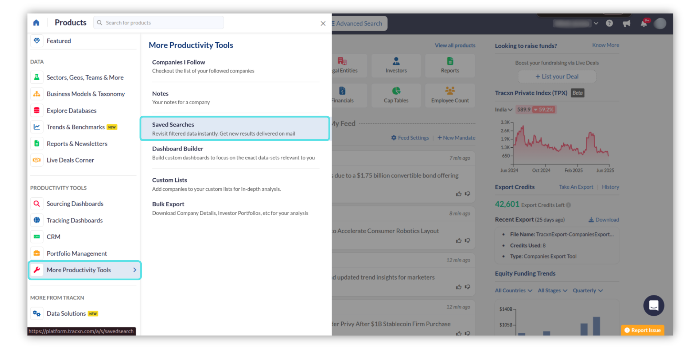Image resolution: width=700 pixels, height=350 pixels.
Task: Select Saved Searches from the productivity tools
Action: coord(234,129)
